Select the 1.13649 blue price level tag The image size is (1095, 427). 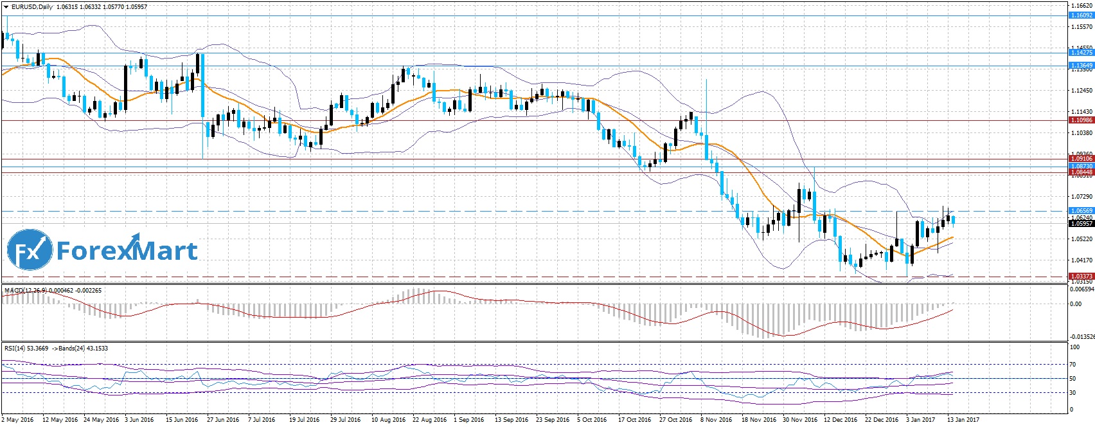tap(1081, 66)
